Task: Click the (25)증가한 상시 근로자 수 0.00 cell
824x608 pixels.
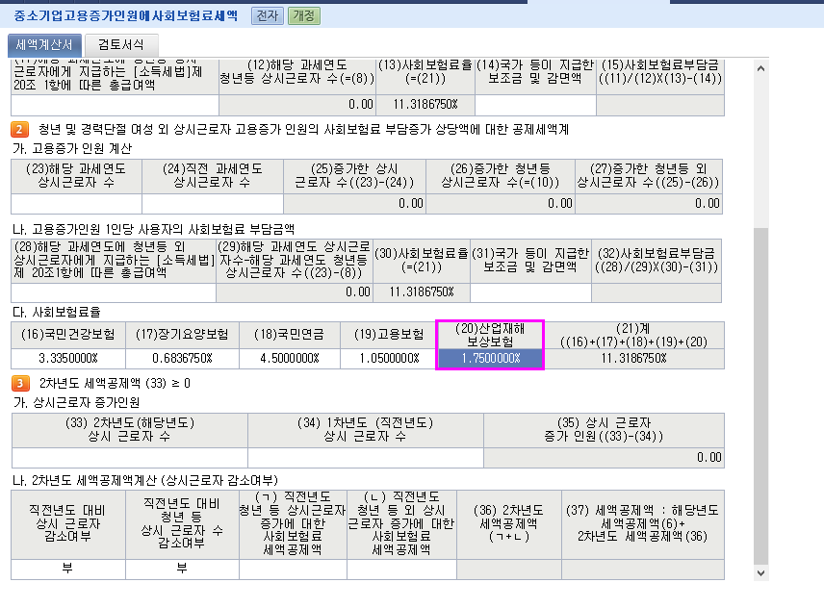Action: click(x=354, y=204)
